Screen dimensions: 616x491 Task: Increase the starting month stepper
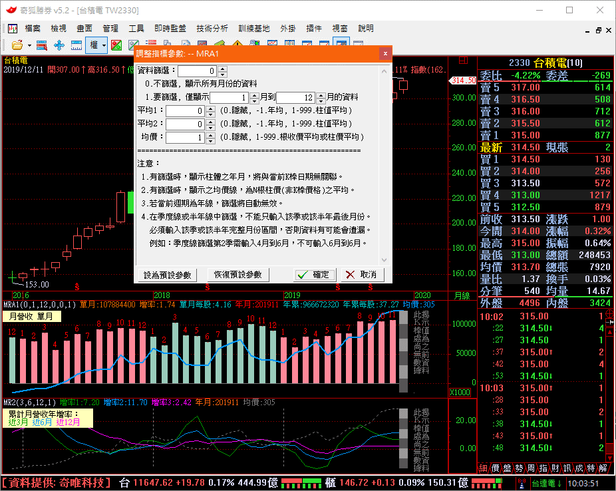click(255, 94)
